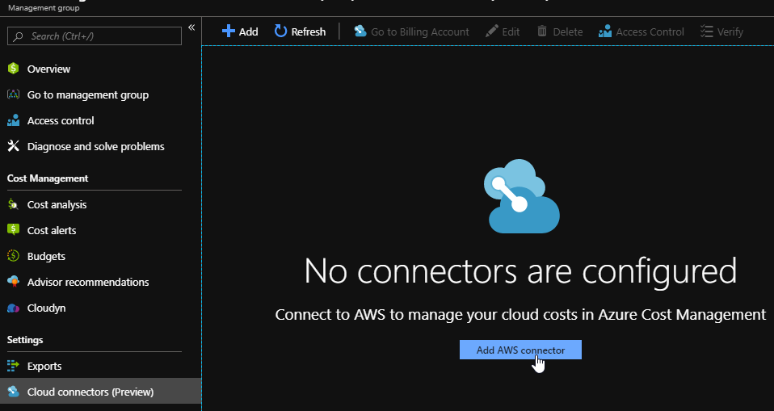The image size is (774, 411).
Task: Collapse the sidebar with double chevron
Action: (191, 27)
